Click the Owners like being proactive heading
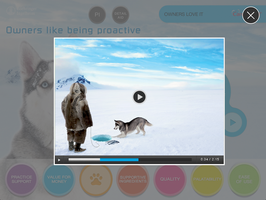 click(x=73, y=30)
